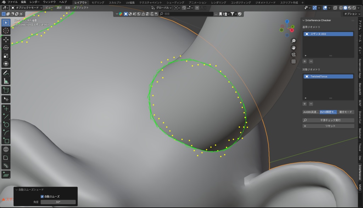The image size is (363, 208).
Task: Switch viewport to wireframe shading
Action: click(341, 8)
